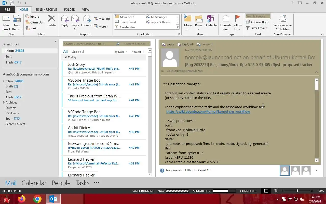Reply with a Meeting

102,19
